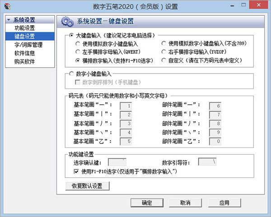Image resolution: width=271 pixels, height=217 pixels.
Task: Show the 软件信息 page
Action: coord(24,53)
